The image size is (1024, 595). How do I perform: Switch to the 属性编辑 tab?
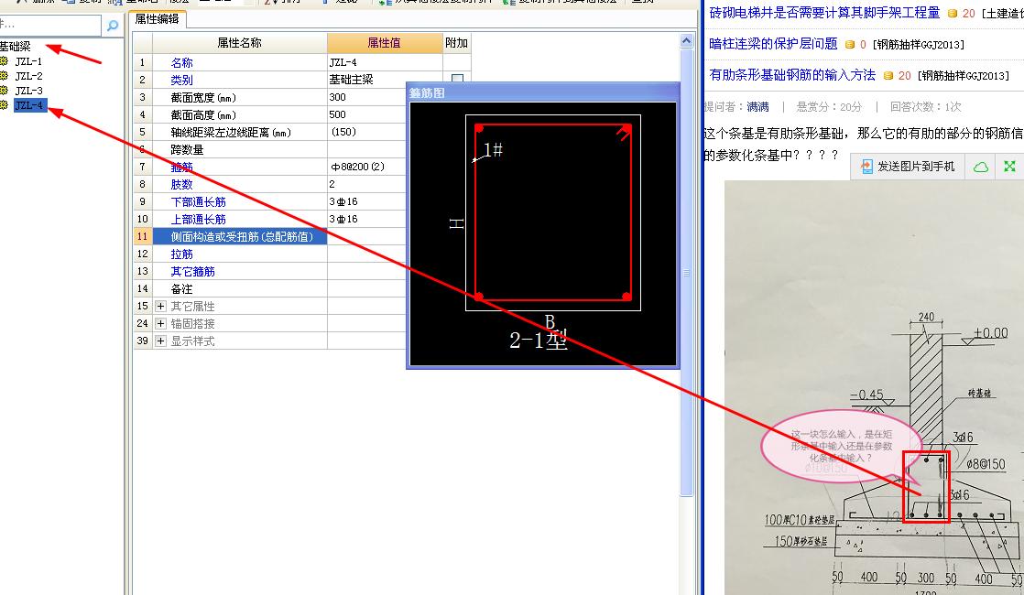click(x=157, y=19)
